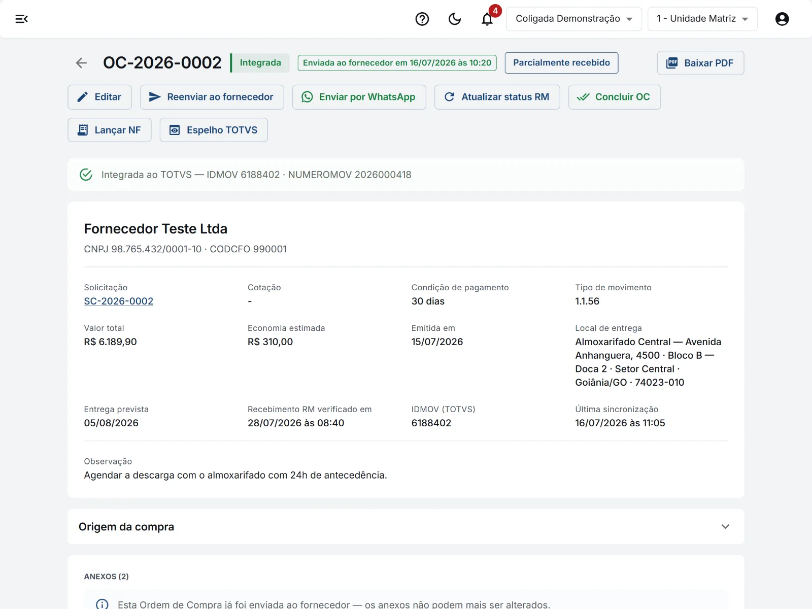This screenshot has height=609, width=812.
Task: Click Enviar por WhatsApp button
Action: (359, 97)
